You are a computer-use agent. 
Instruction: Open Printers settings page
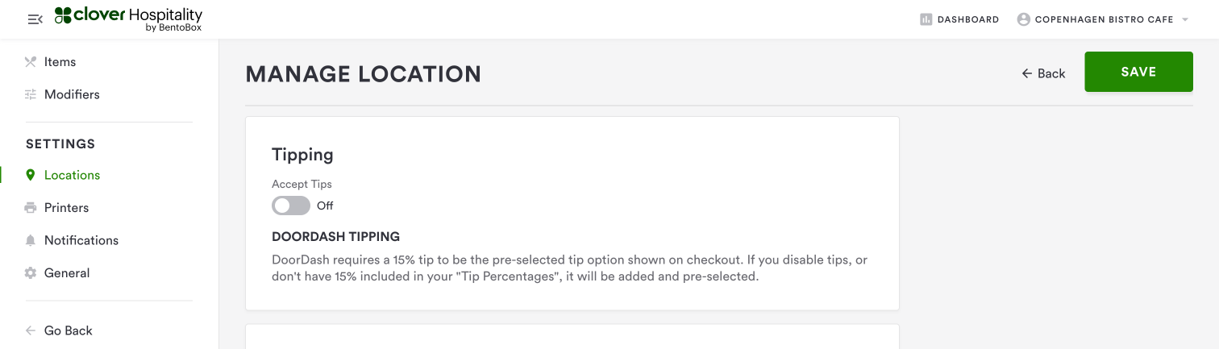coord(66,208)
